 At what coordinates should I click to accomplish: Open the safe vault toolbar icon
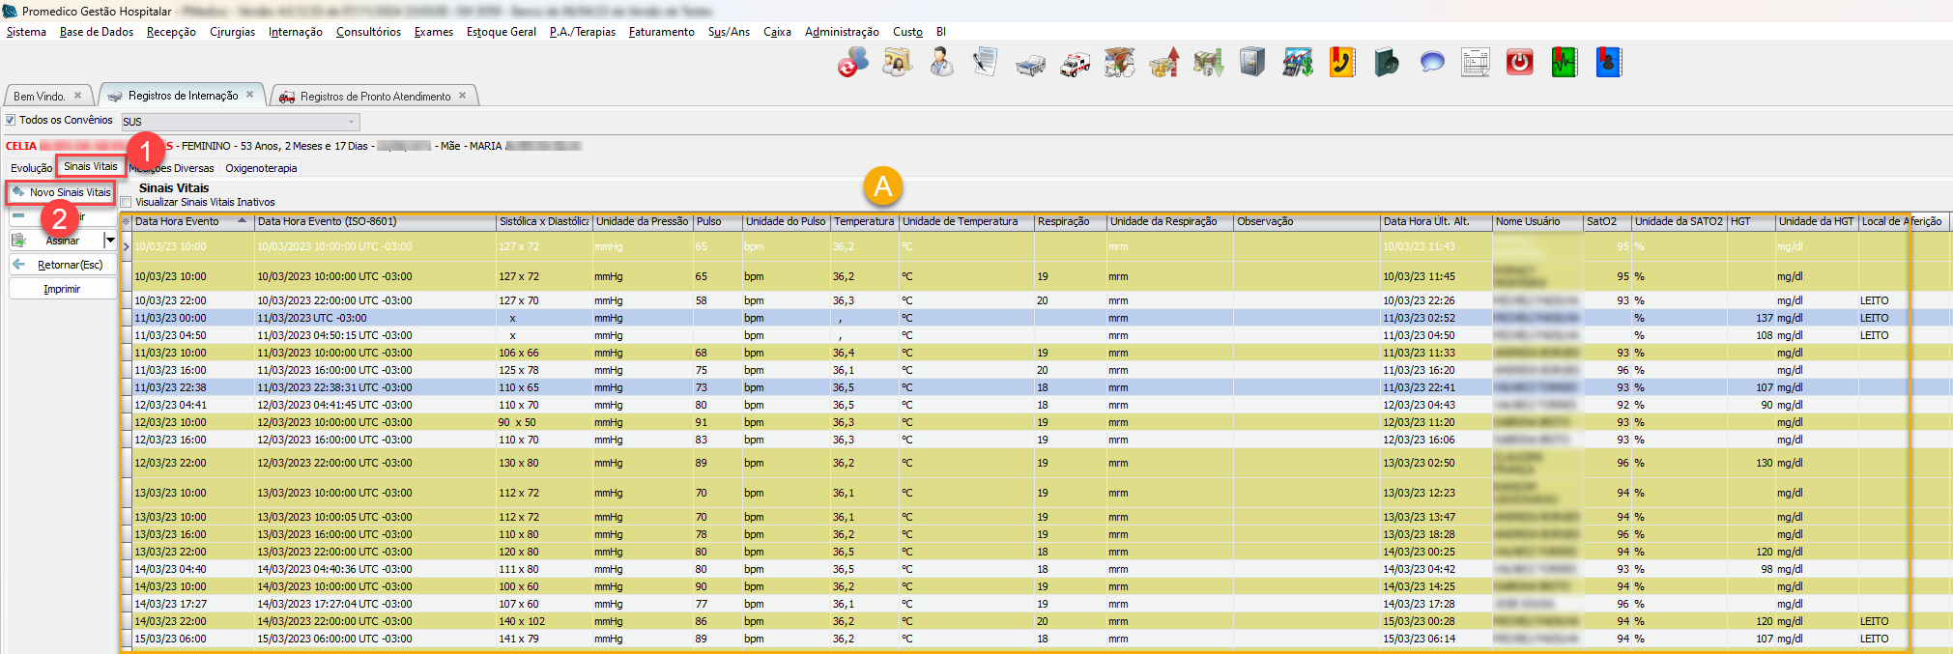[x=1252, y=63]
